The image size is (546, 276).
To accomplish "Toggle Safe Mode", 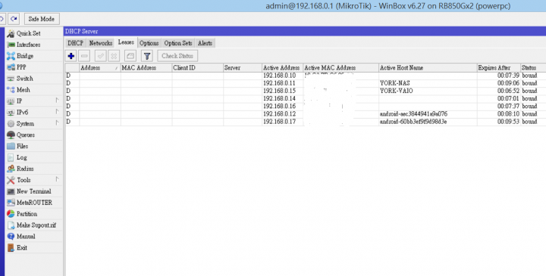I will pos(42,19).
